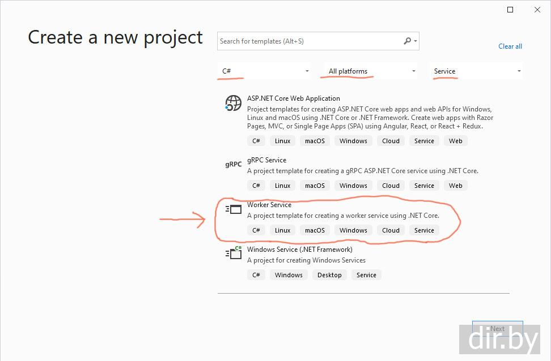Click the C# tag under gRPC Service
Viewport: 551px width, 361px height.
[256, 186]
